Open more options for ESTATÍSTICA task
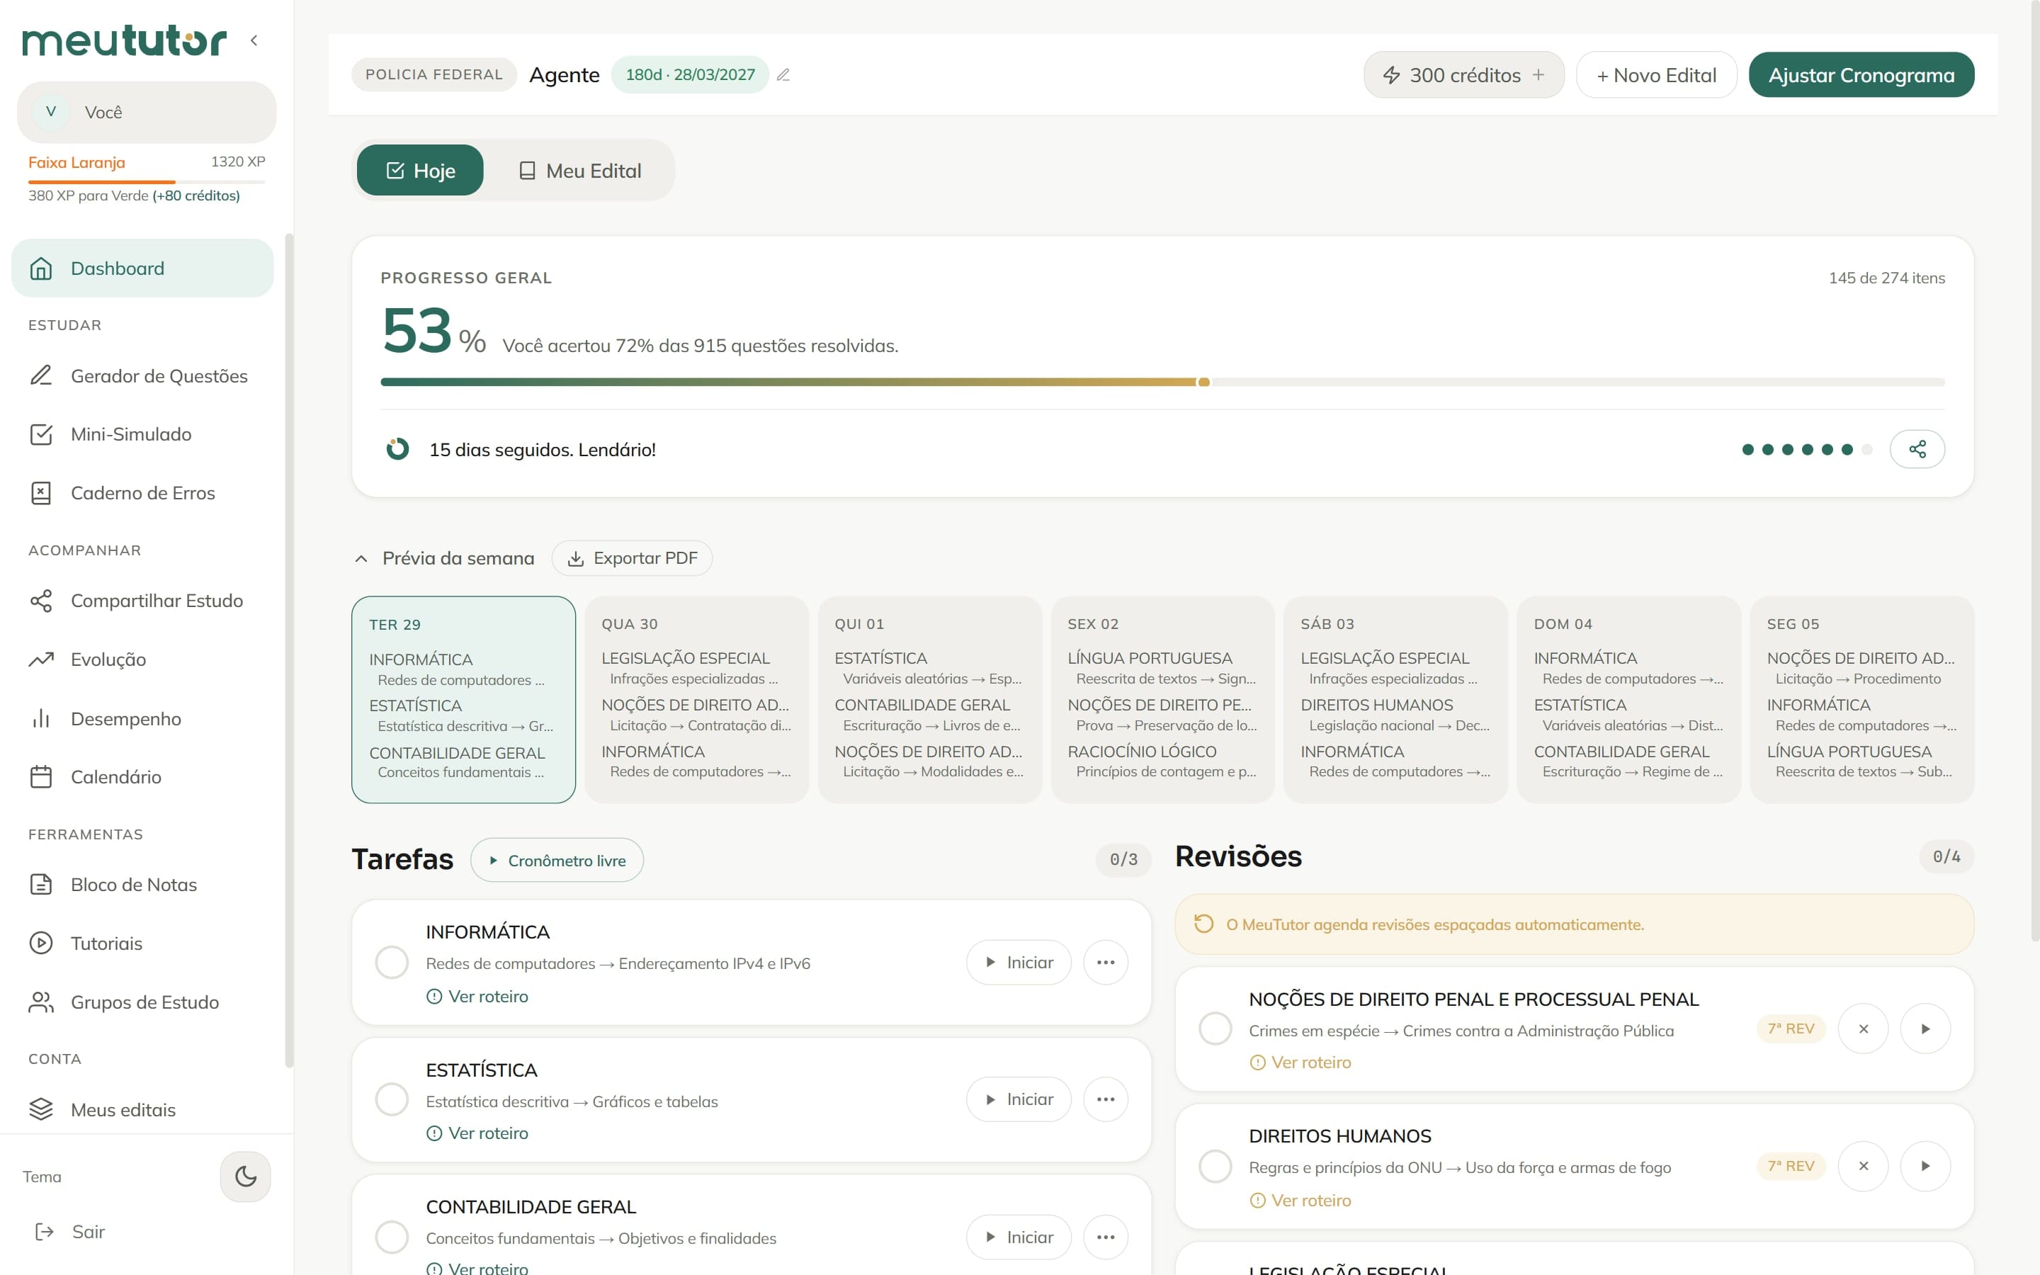Screen dimensions: 2040x1275 coord(1105,1099)
